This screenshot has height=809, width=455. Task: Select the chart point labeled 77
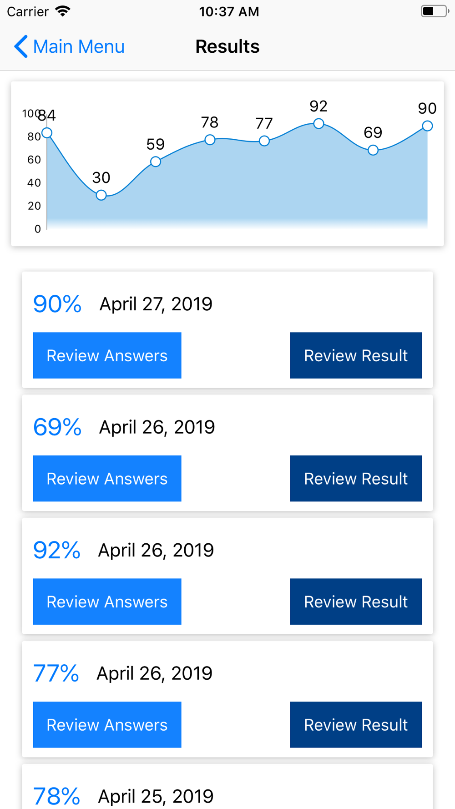[264, 141]
